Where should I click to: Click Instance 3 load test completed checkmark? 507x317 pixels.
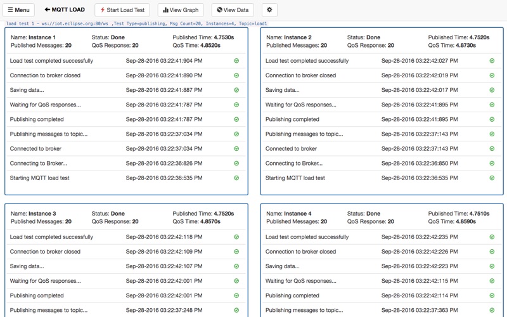pos(236,237)
